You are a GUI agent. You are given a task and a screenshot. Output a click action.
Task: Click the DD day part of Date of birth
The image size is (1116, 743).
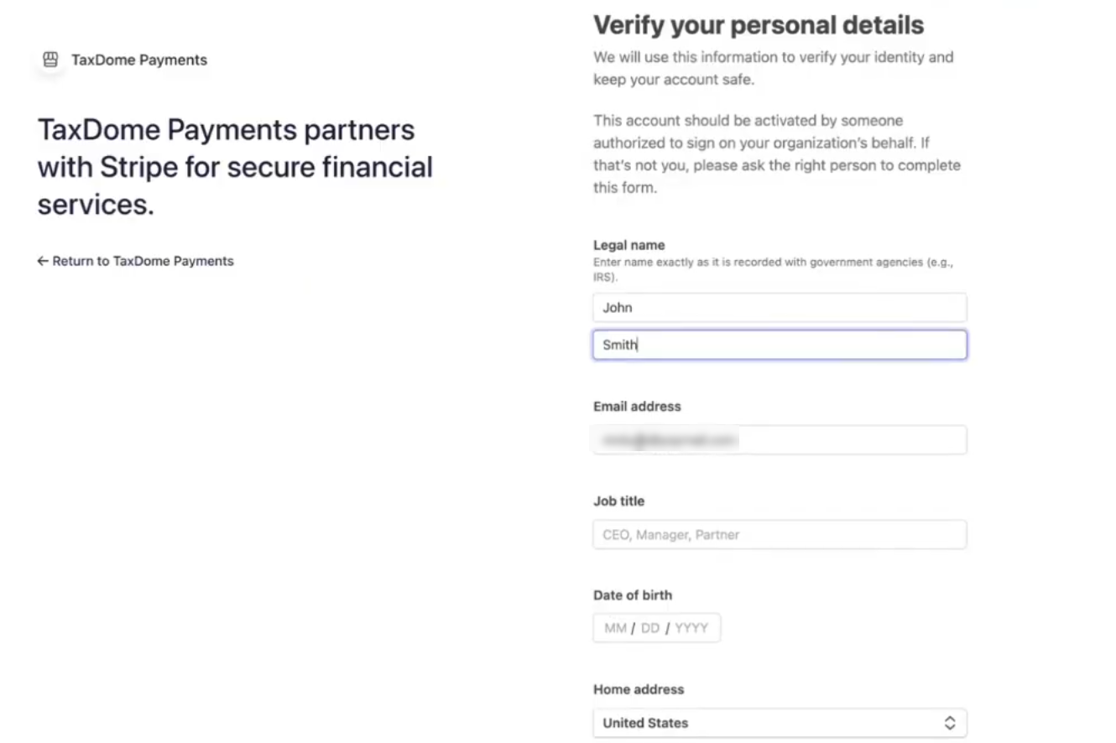(650, 628)
